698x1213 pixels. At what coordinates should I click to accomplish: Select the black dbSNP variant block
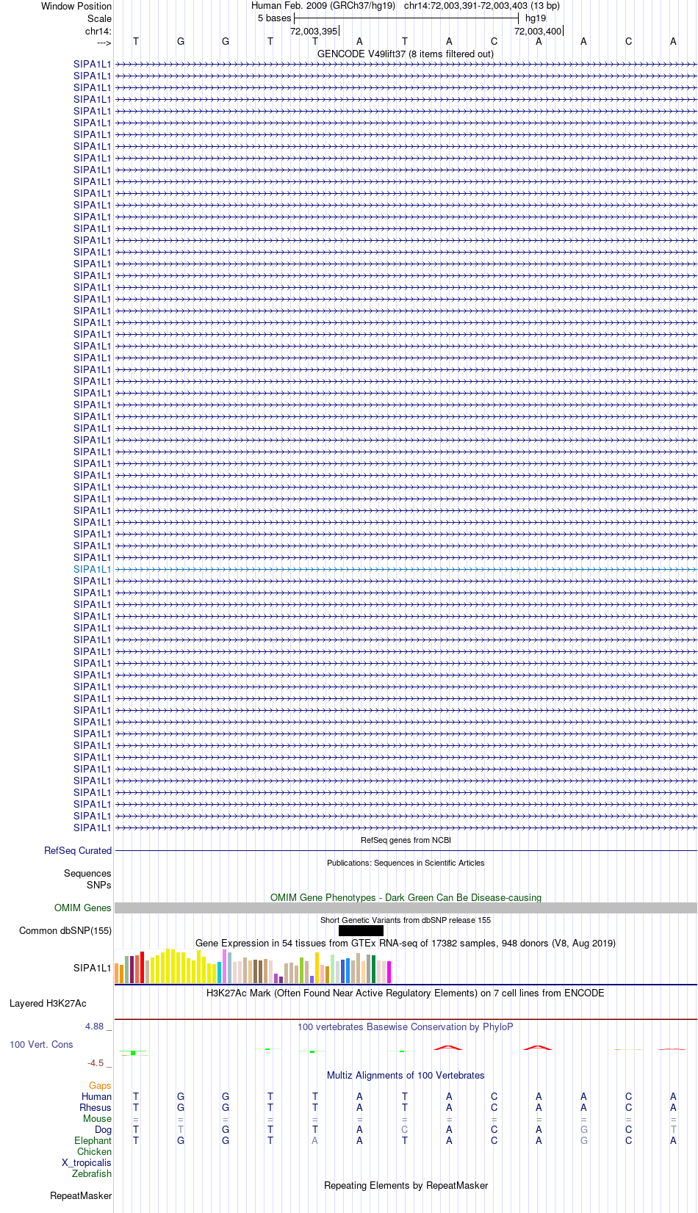pyautogui.click(x=361, y=930)
